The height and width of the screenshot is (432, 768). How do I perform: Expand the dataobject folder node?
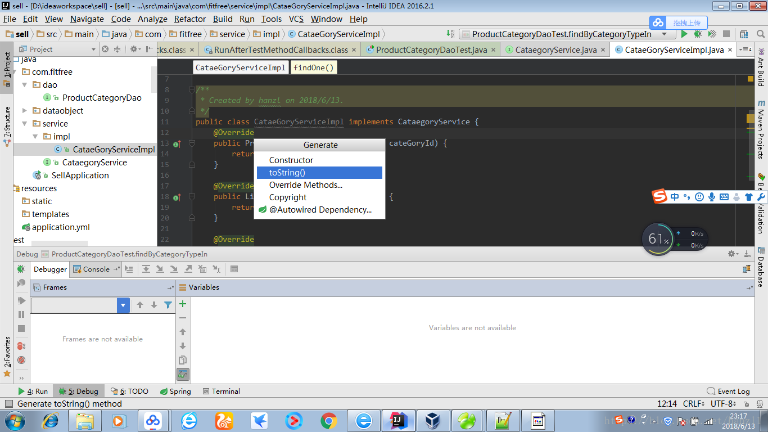[x=24, y=111]
